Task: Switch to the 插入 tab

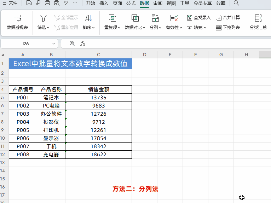Action: coord(104,3)
